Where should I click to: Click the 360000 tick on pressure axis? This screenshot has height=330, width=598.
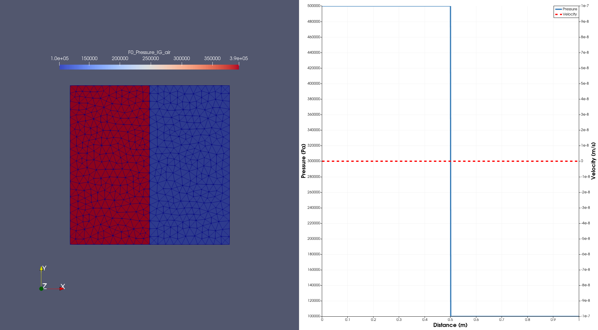pos(314,114)
